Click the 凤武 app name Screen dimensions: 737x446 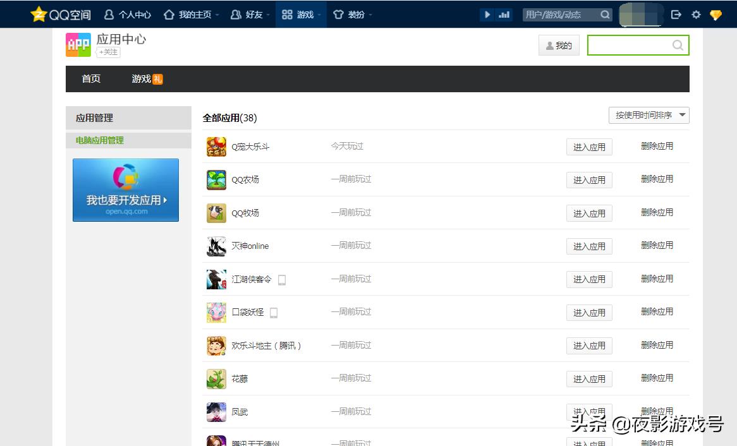pyautogui.click(x=240, y=412)
